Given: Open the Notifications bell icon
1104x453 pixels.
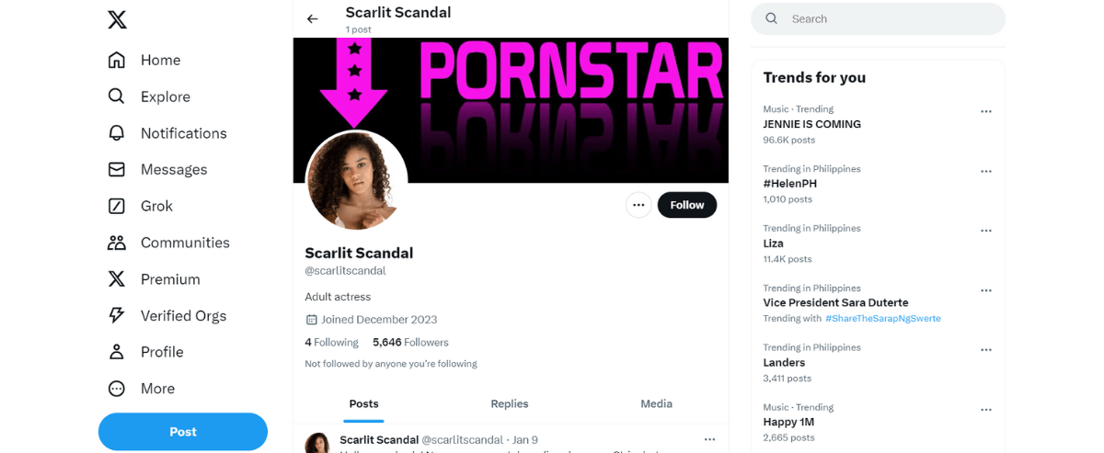Looking at the screenshot, I should click(117, 133).
